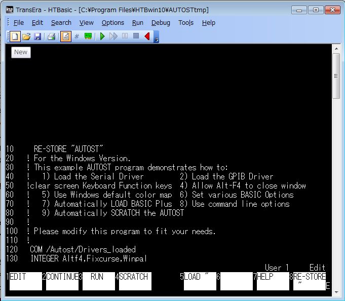Click text Allow Alt-F4 to close window

pyautogui.click(x=249, y=185)
